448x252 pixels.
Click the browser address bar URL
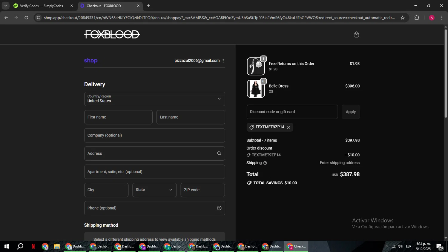(x=219, y=18)
